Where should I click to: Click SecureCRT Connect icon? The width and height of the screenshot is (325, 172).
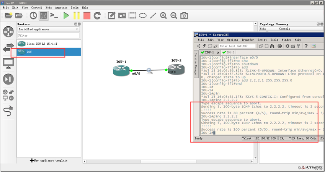(199, 46)
